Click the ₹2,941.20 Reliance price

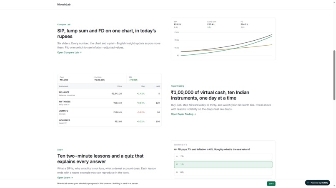coord(117,94)
